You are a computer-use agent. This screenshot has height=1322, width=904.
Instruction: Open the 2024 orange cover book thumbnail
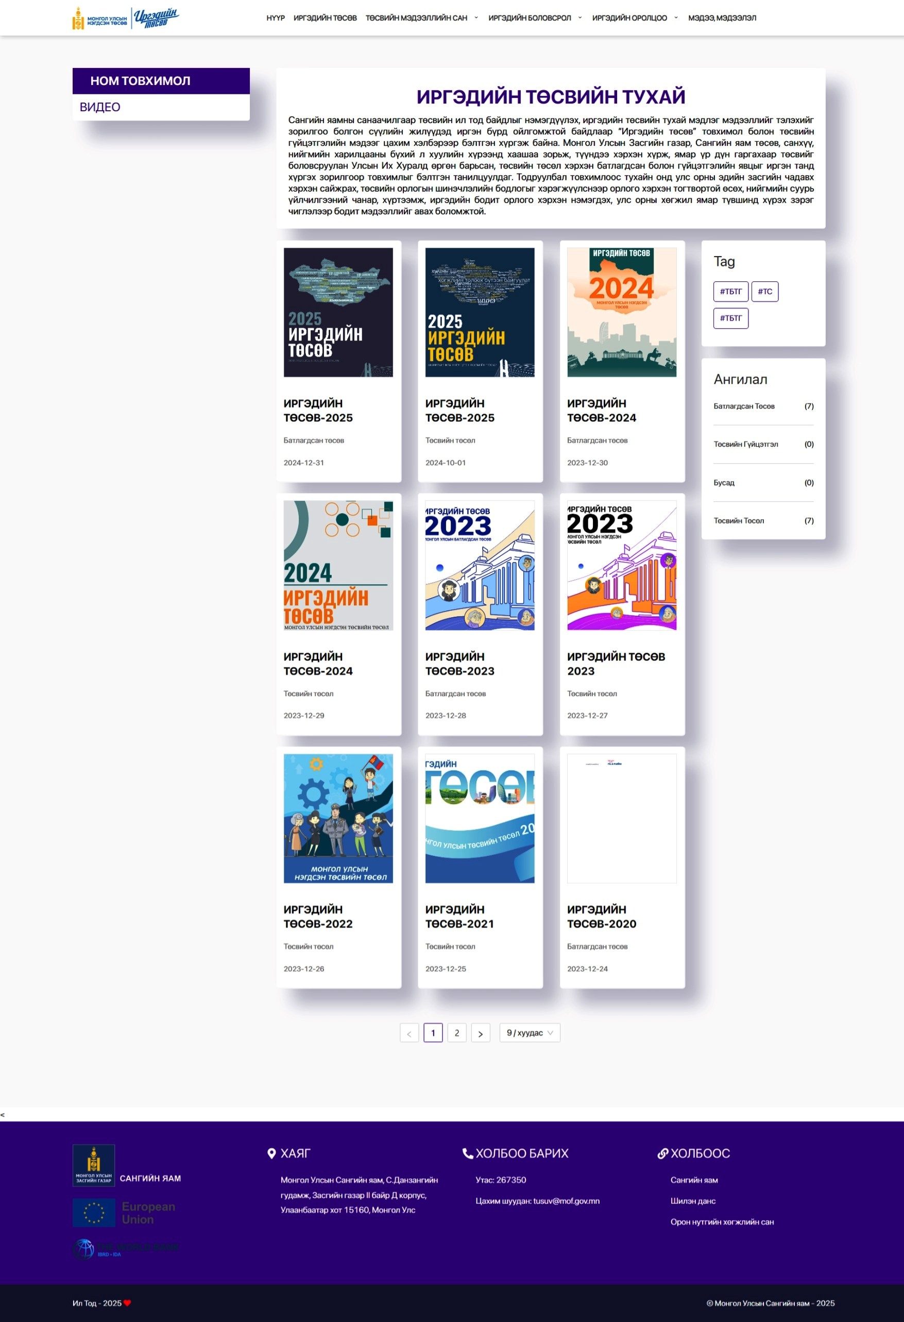click(622, 312)
